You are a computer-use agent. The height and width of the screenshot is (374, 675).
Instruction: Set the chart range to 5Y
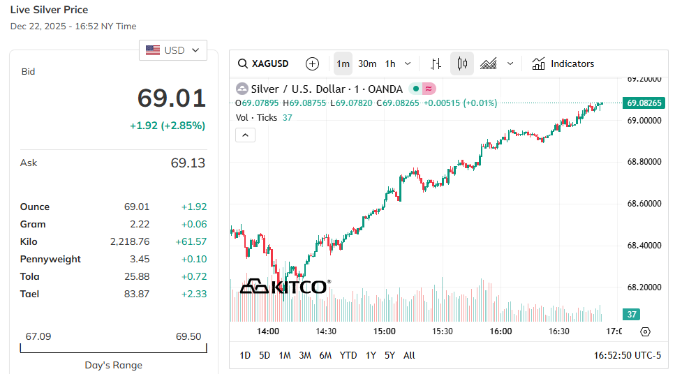(390, 355)
